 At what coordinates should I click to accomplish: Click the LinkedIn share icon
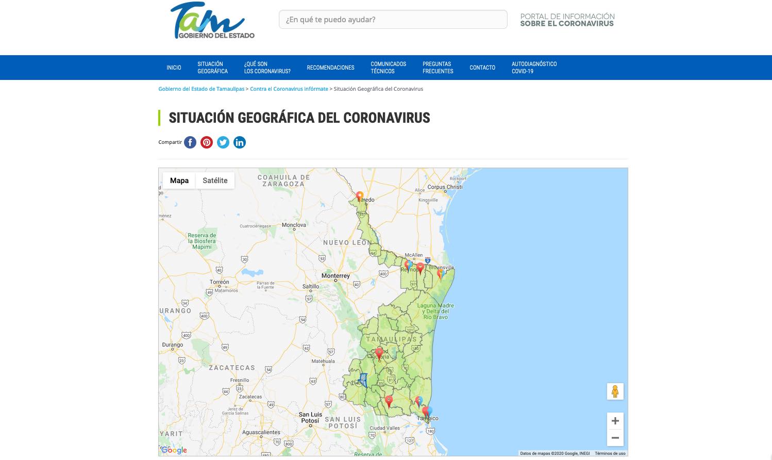click(240, 142)
